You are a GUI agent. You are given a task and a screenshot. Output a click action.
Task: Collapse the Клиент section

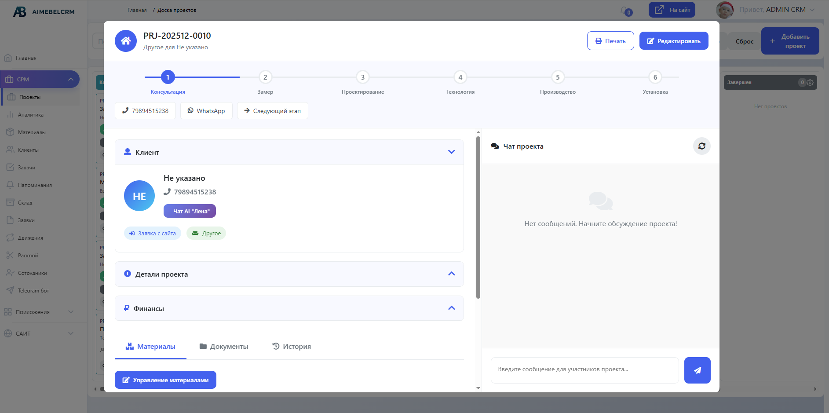(x=451, y=152)
